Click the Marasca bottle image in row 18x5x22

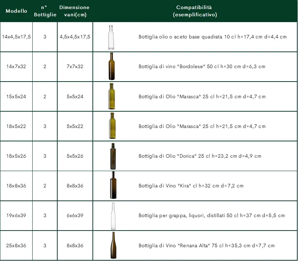[111, 126]
